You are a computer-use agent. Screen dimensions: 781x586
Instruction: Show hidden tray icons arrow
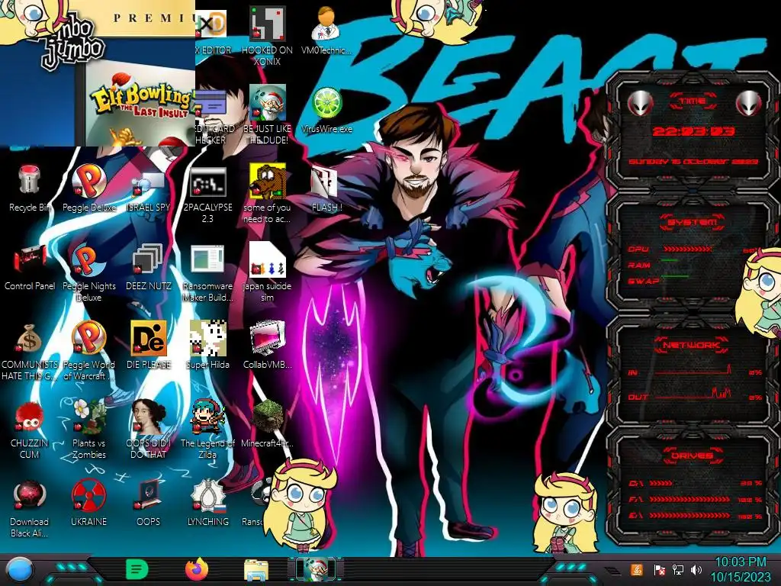click(x=612, y=571)
